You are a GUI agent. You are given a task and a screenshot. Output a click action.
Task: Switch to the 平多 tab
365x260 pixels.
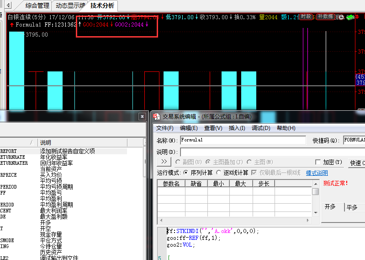(x=352, y=207)
